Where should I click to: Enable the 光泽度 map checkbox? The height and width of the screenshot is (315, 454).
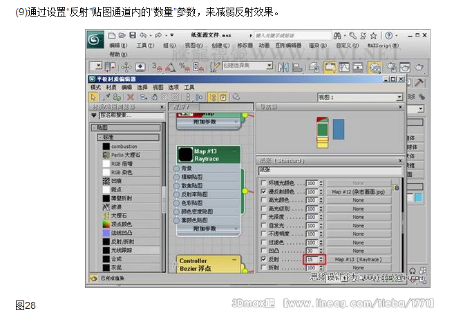click(x=263, y=217)
